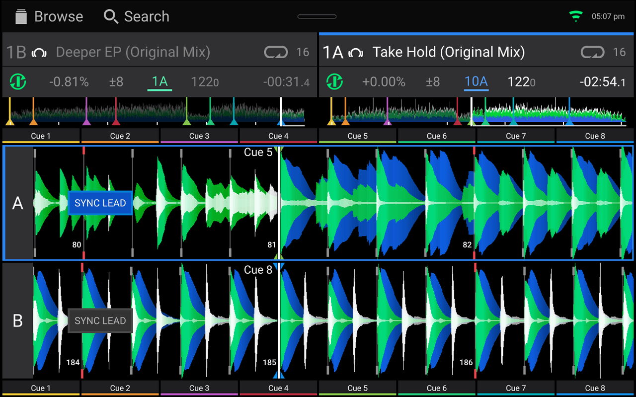Tap the headphone cue icon for Take Hold
The width and height of the screenshot is (636, 397).
[x=355, y=52]
